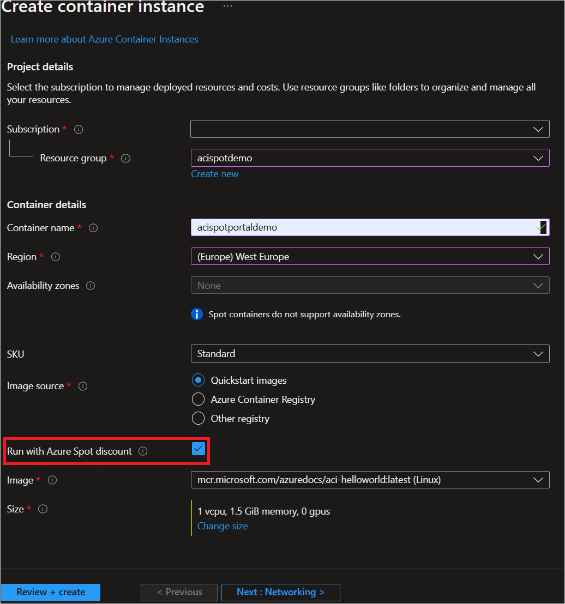
Task: Click the Image source info icon
Action: (x=82, y=386)
